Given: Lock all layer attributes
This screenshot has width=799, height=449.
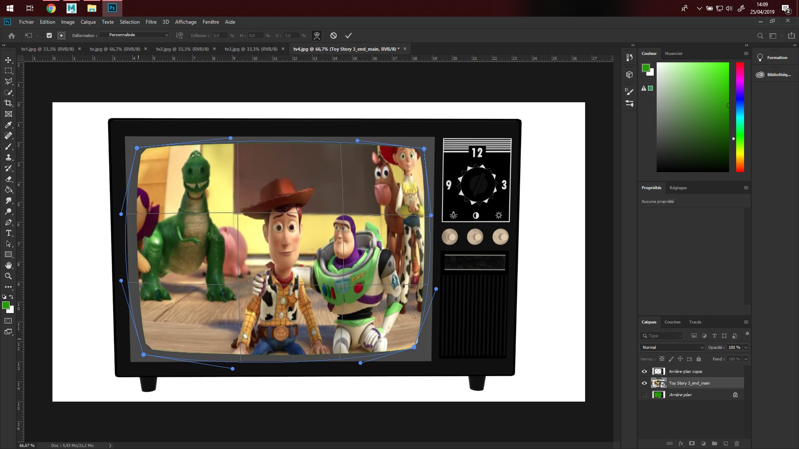Looking at the screenshot, I should pos(699,359).
